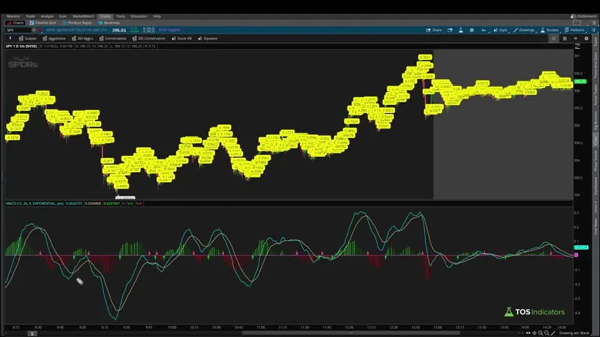The height and width of the screenshot is (337, 600).
Task: Zoom in using the magnifier plus icon
Action: (x=540, y=333)
